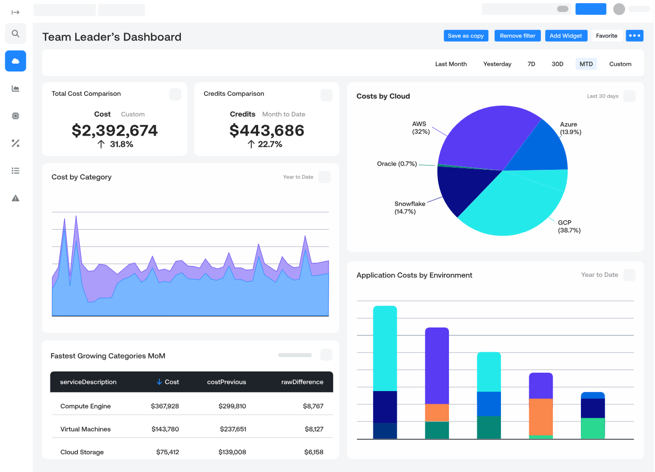Open the search icon in sidebar
The height and width of the screenshot is (472, 655).
15,34
